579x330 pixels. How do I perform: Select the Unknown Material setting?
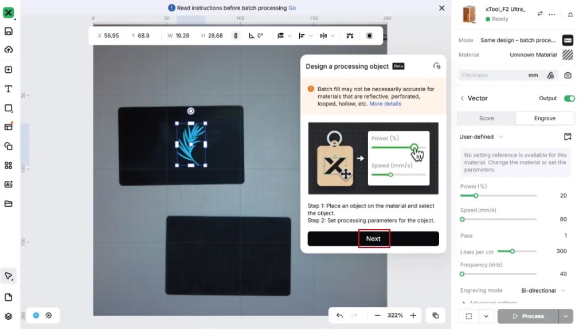coord(533,55)
